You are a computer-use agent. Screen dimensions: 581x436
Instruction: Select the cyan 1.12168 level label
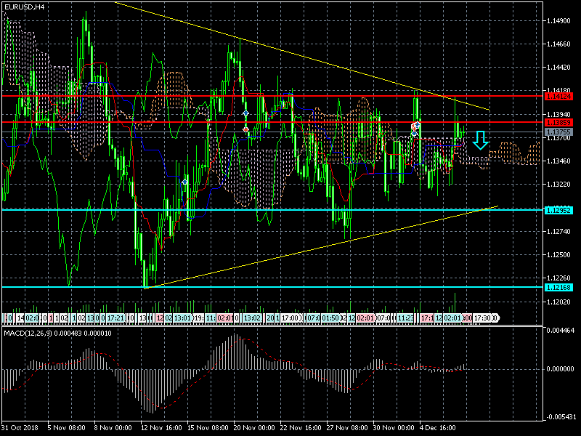click(x=558, y=287)
